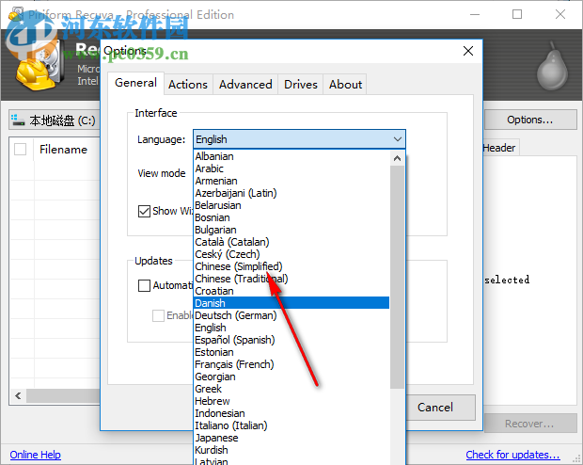Choose Català (Catalan)

[291, 242]
